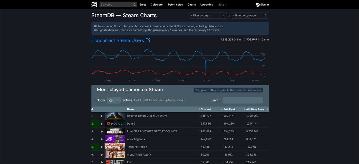
Task: Open the Calculator menu item
Action: 157,5
